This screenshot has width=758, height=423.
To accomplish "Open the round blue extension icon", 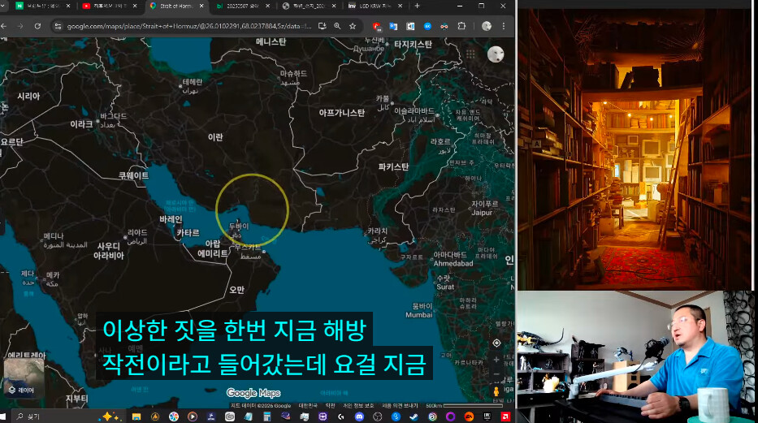I will pos(427,26).
